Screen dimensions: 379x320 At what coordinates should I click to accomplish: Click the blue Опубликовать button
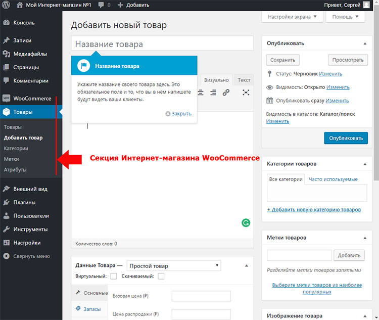tap(346, 138)
